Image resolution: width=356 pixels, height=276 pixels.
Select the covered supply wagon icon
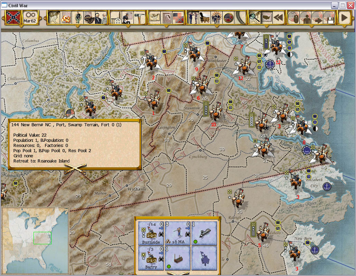click(205, 18)
